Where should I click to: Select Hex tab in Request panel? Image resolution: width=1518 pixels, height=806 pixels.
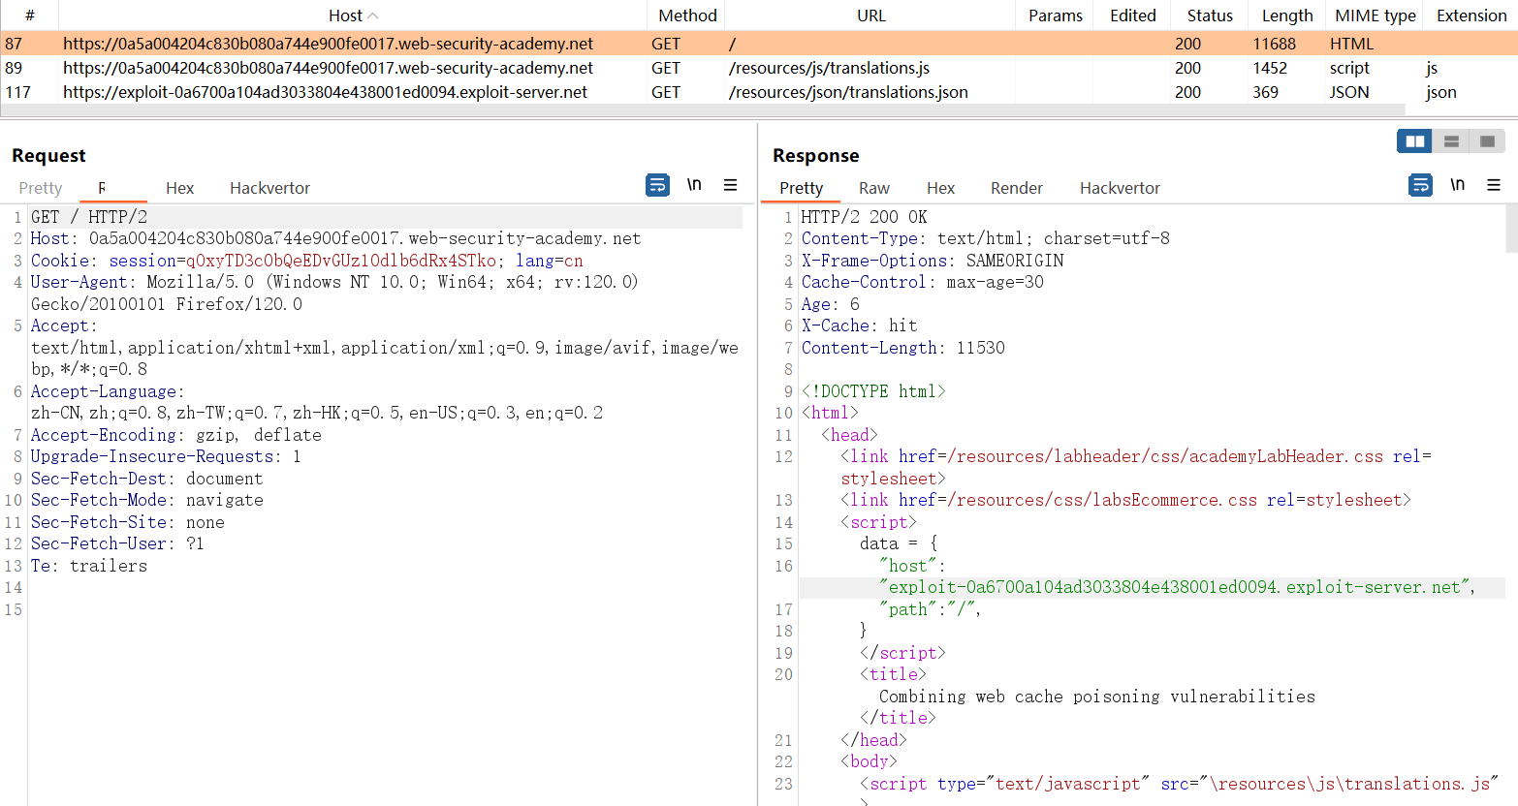(x=179, y=188)
